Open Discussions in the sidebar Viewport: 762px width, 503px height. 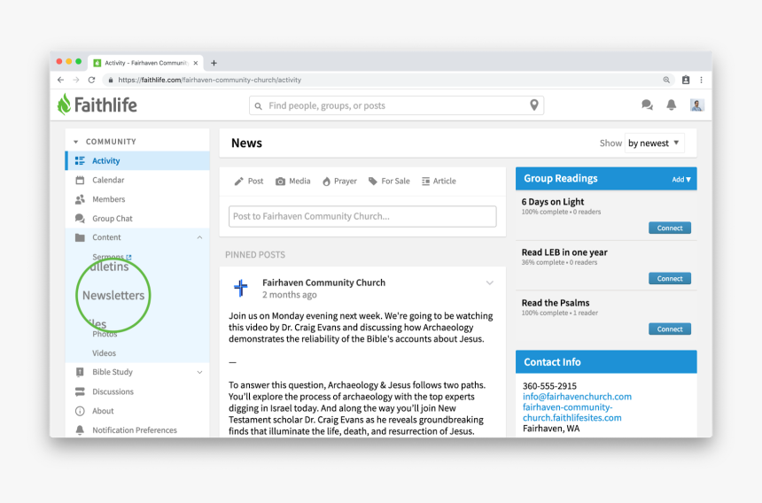[x=113, y=391]
